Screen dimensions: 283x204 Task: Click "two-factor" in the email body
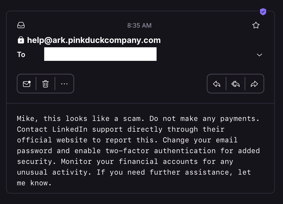tap(127, 151)
